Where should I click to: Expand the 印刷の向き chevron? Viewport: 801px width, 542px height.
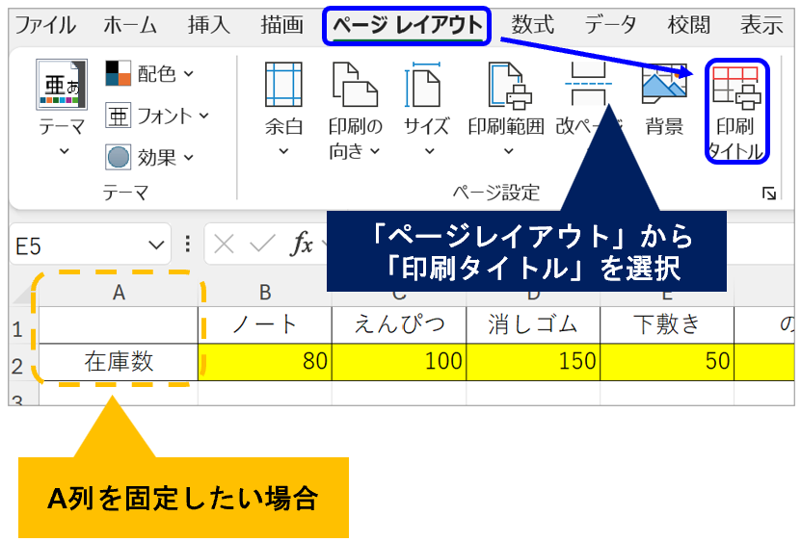(x=375, y=151)
